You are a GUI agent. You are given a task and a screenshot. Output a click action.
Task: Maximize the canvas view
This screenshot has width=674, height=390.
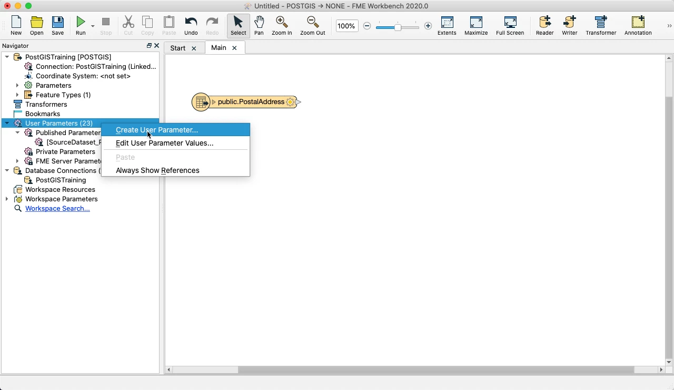(476, 25)
